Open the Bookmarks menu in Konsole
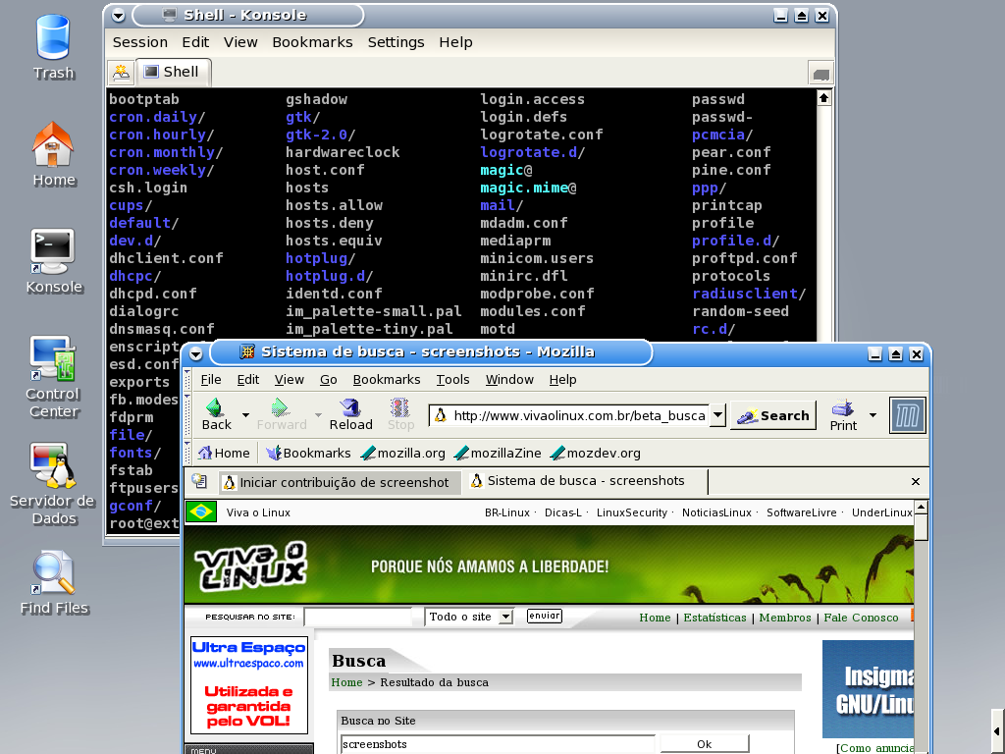1005x754 pixels. pyautogui.click(x=312, y=42)
